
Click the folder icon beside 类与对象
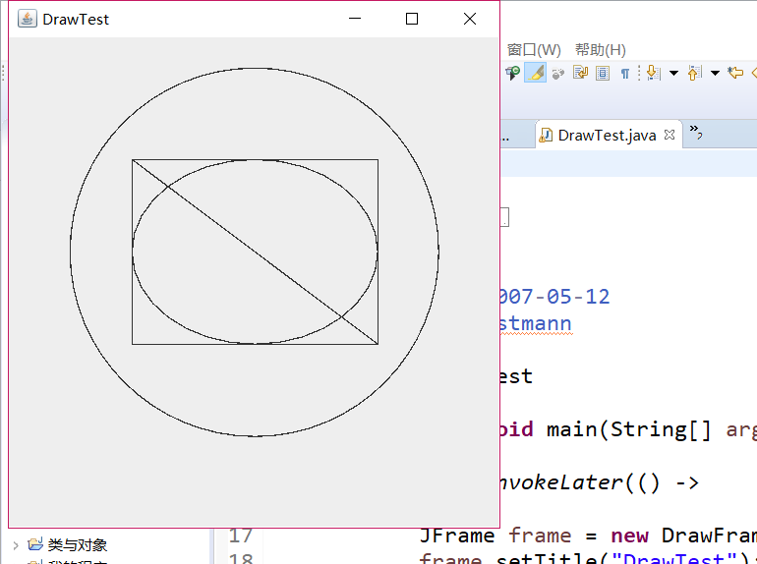click(35, 544)
